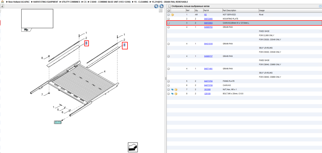This screenshot has height=153, width=322.
Task: Open part number link NS
Action: (205, 15)
